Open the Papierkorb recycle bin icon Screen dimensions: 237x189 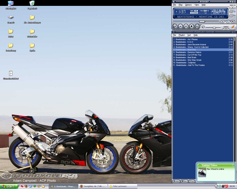click(x=32, y=5)
